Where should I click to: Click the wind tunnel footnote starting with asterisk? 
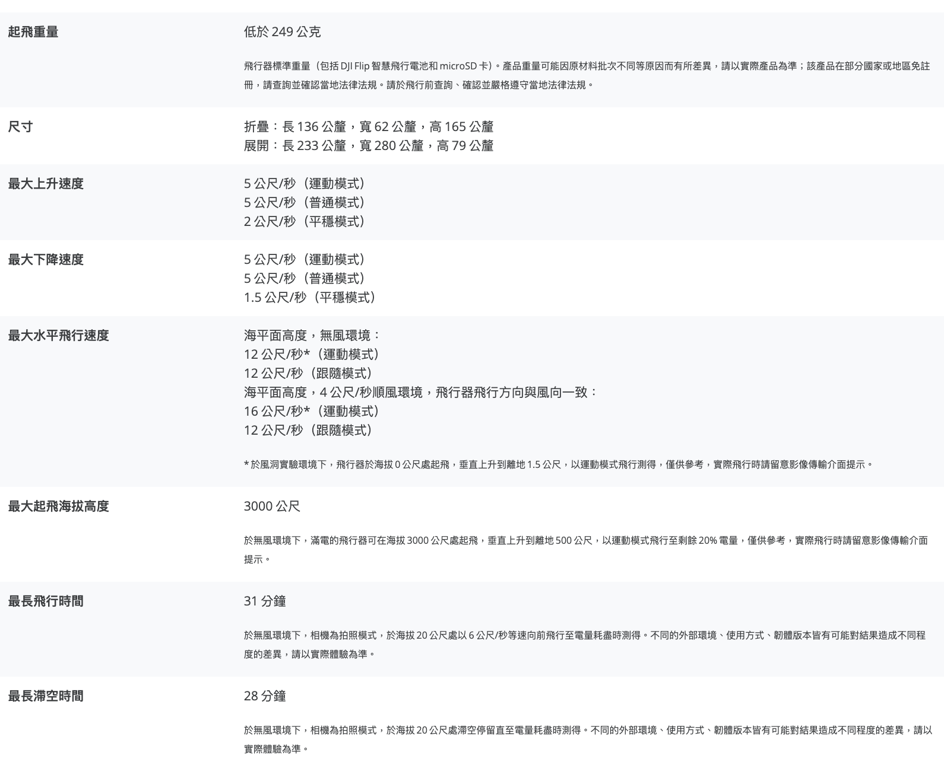[558, 465]
